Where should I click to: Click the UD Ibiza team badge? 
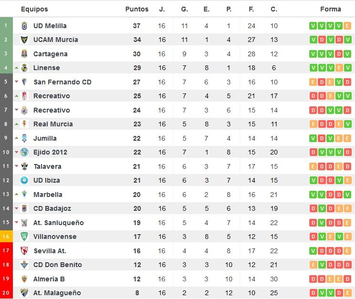pyautogui.click(x=24, y=180)
